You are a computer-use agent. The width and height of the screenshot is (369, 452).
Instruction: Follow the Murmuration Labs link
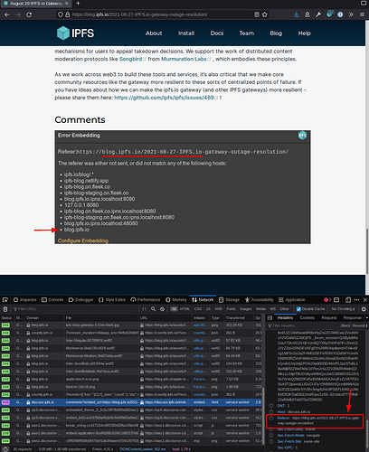(x=184, y=59)
